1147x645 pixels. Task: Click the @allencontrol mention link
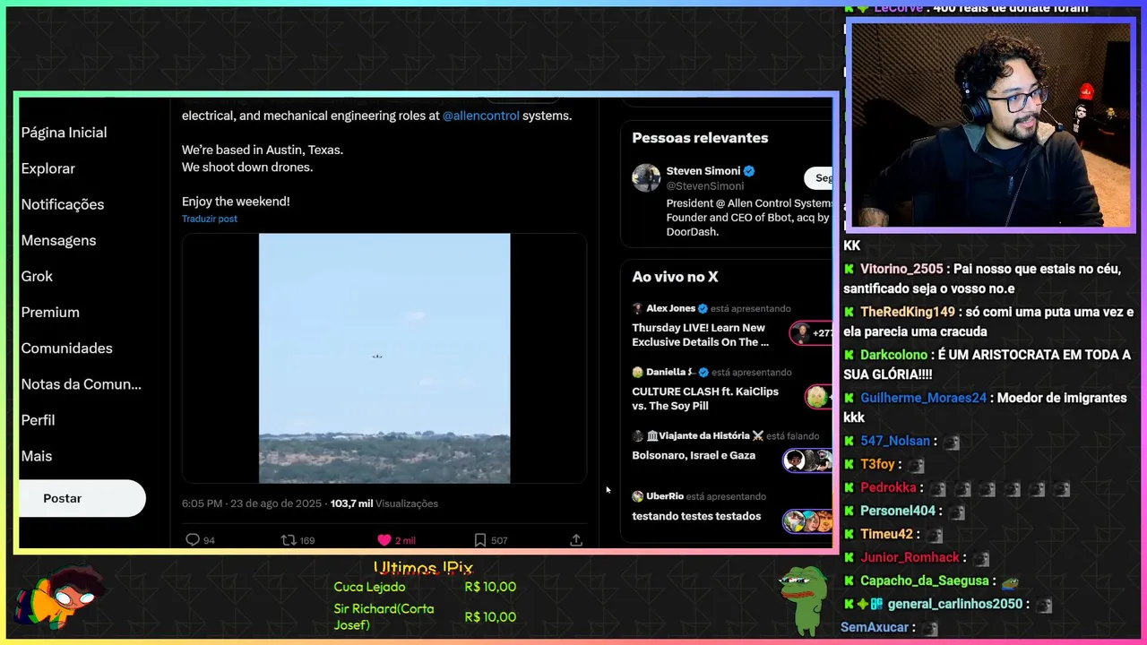(480, 116)
